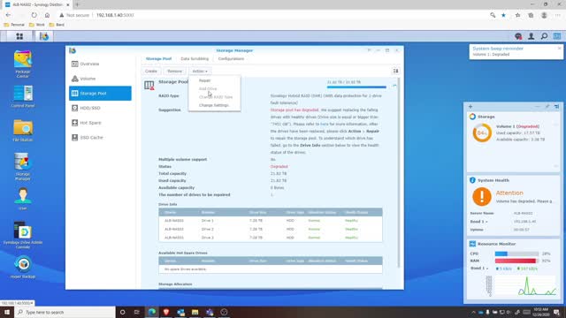Click the Storage Manager vertical scrollbar
This screenshot has width=566, height=318.
pos(399,173)
